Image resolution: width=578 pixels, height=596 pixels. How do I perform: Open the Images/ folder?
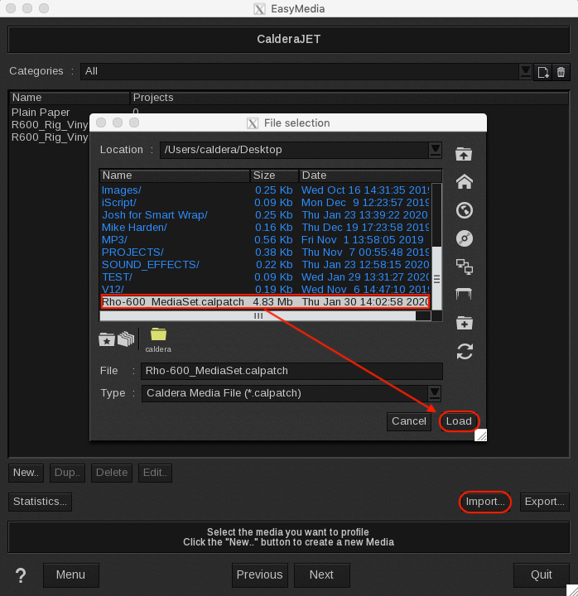(x=265, y=190)
